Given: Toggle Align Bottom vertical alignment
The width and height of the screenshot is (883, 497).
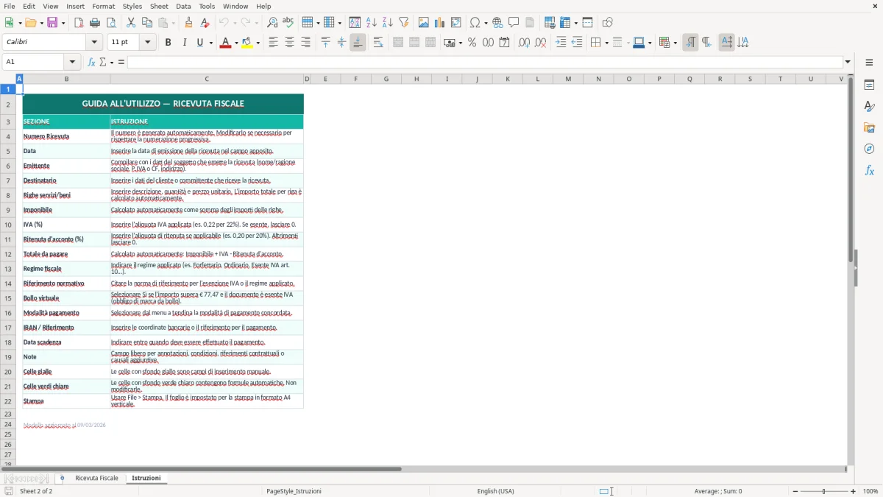Looking at the screenshot, I should [x=358, y=43].
